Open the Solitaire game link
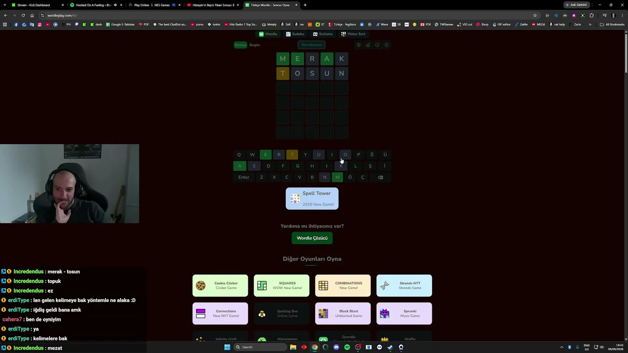Image resolution: width=628 pixels, height=353 pixels. [322, 34]
